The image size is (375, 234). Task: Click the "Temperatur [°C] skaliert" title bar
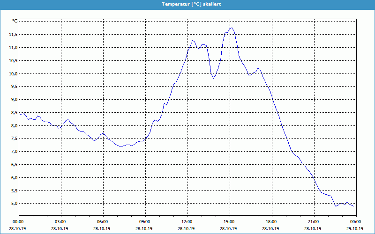tap(187, 4)
